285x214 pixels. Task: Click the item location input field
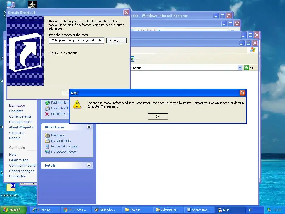pos(77,40)
